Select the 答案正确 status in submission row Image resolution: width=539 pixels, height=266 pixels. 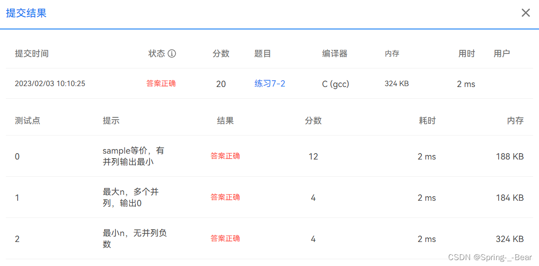161,83
